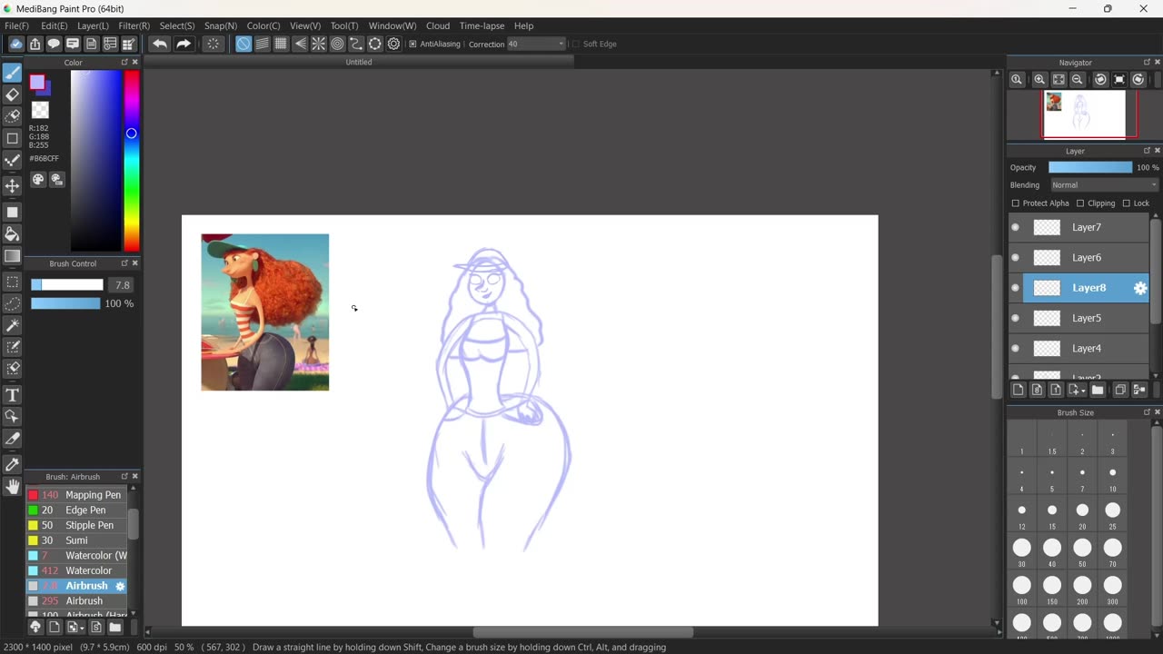
Task: Hide Layer5 visibility dot
Action: (1016, 319)
